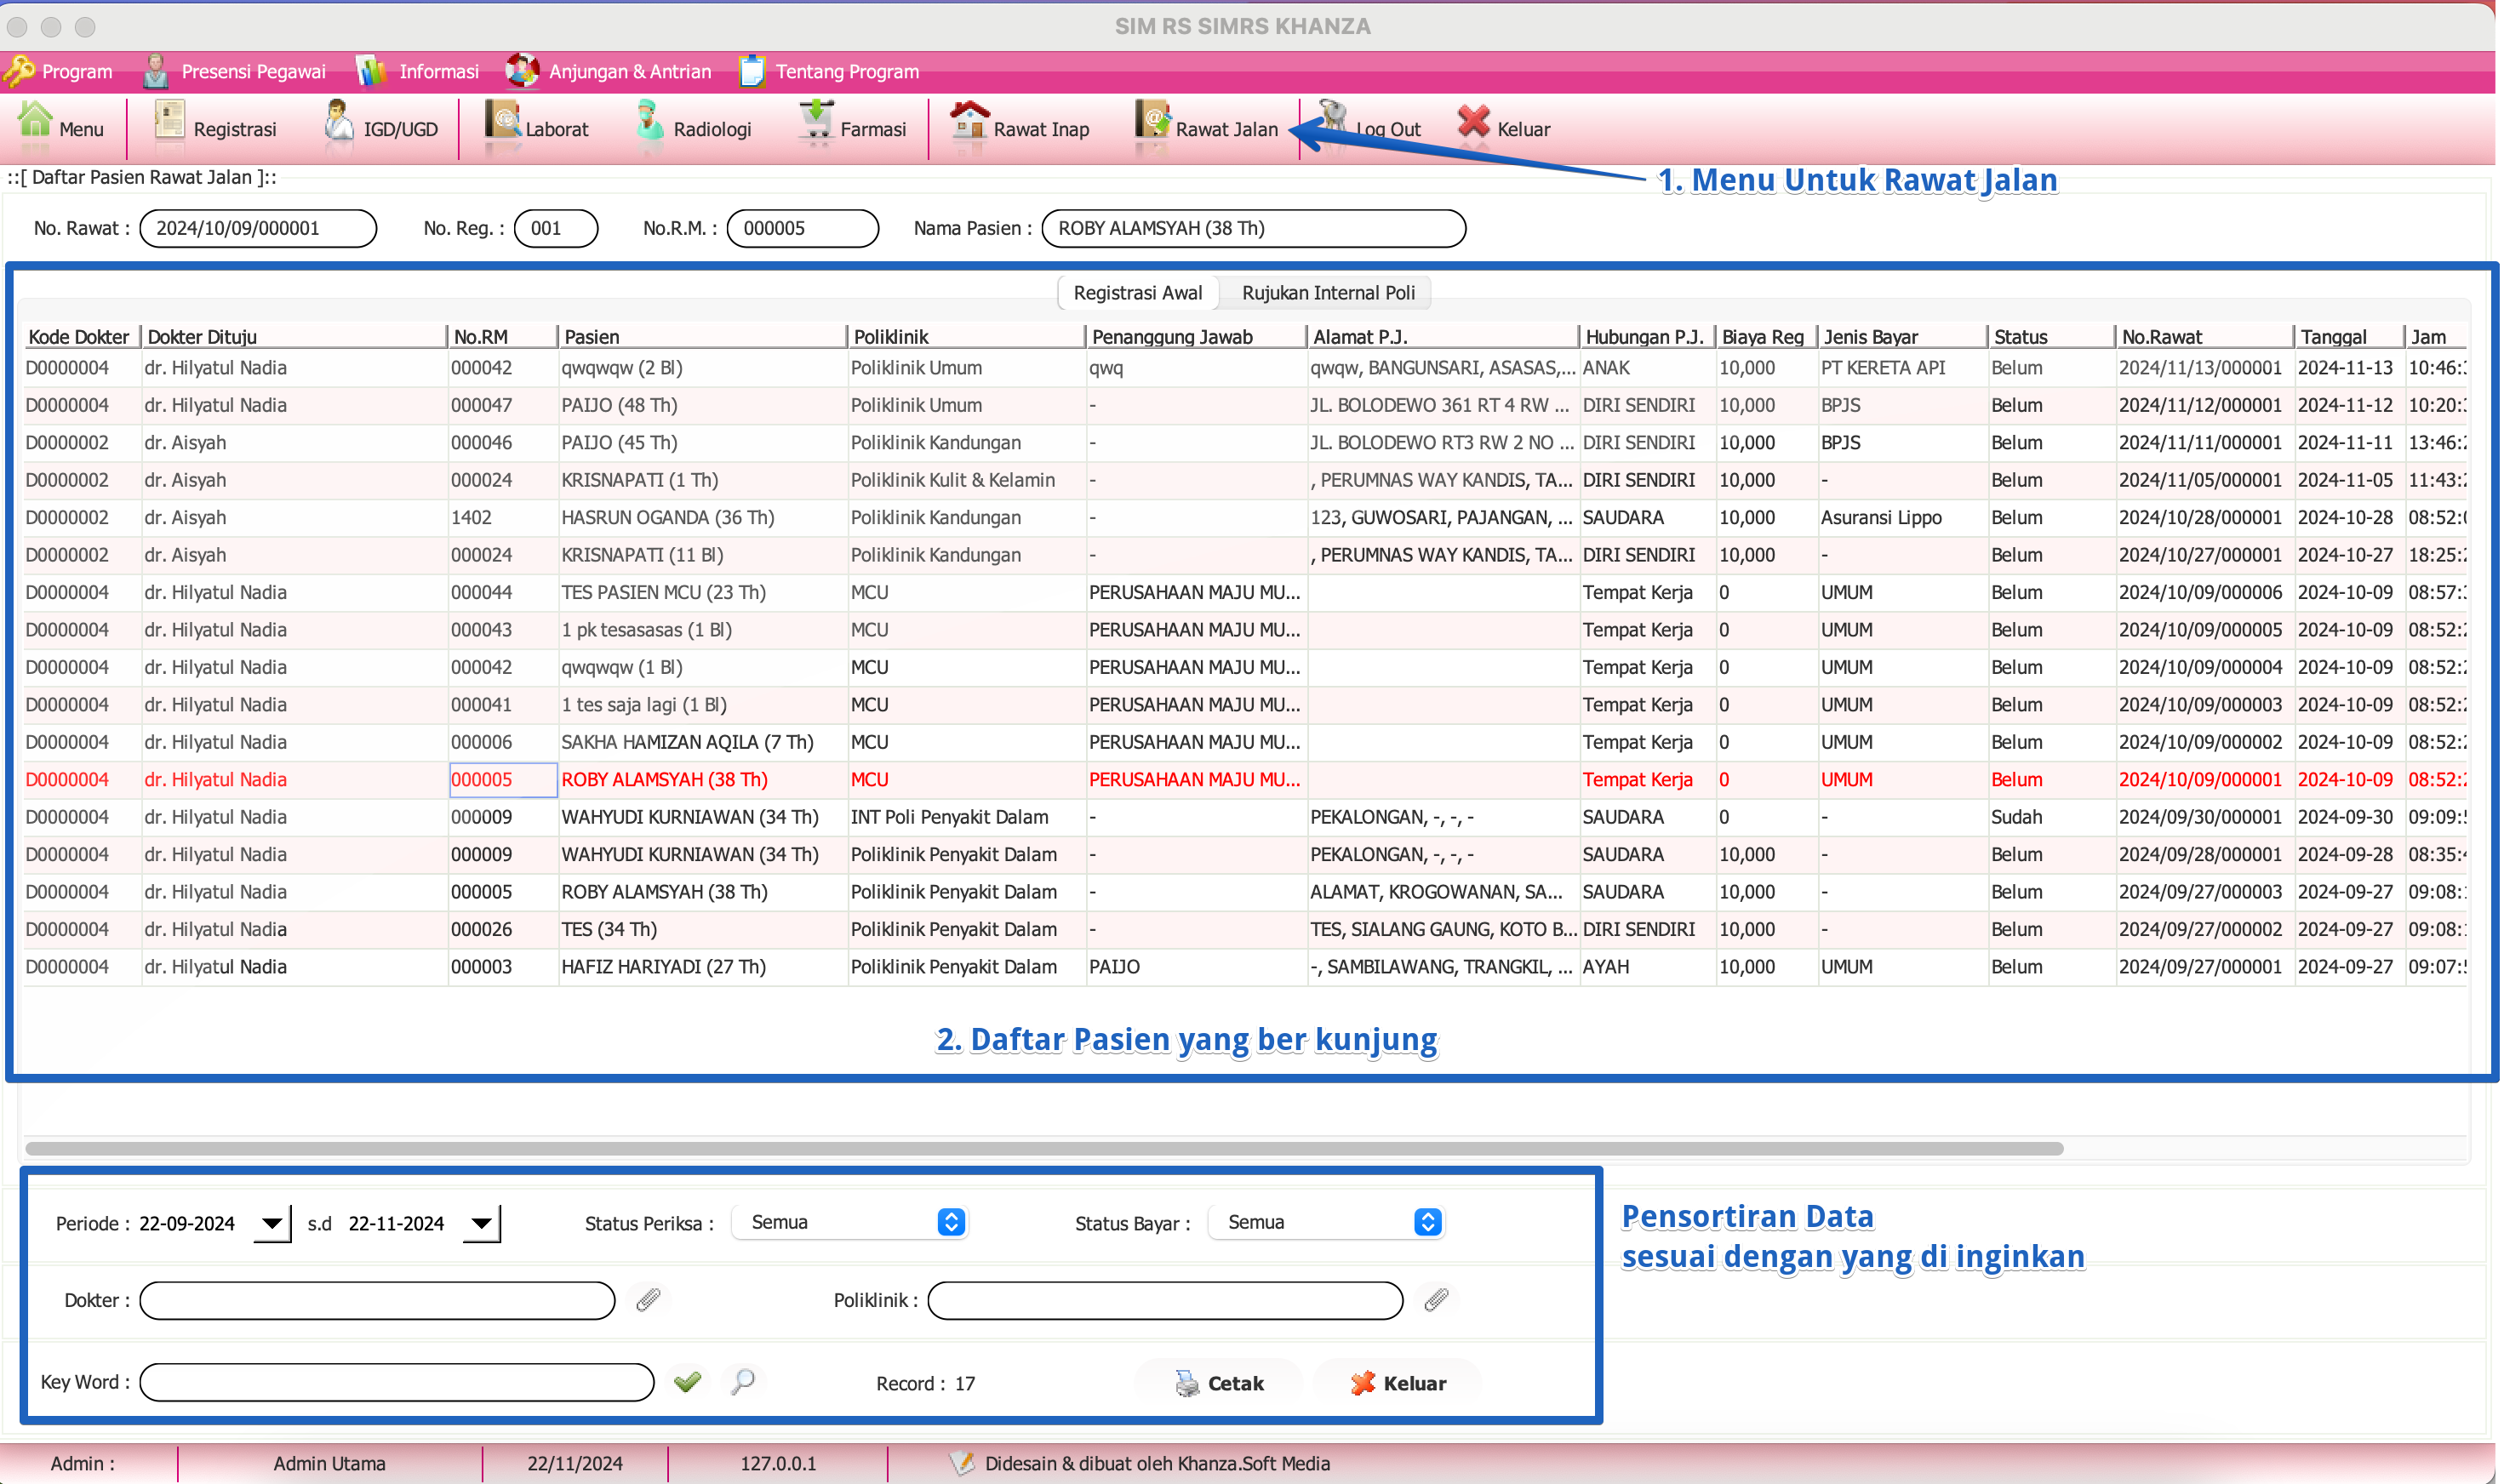The height and width of the screenshot is (1484, 2504).
Task: Click the magnifier search icon
Action: tap(743, 1381)
